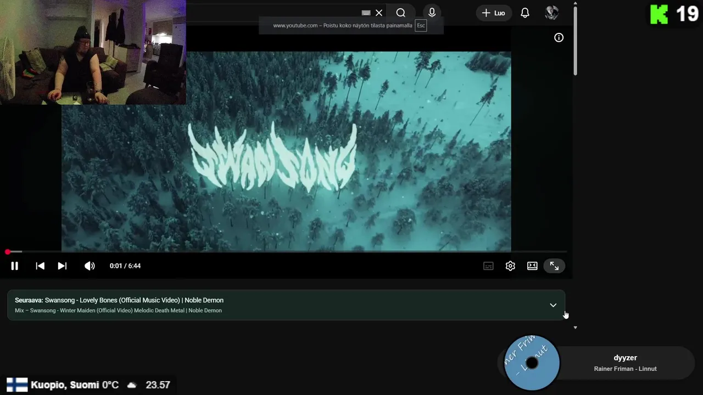Click the video progress bar
Image resolution: width=703 pixels, height=395 pixels.
(x=286, y=252)
